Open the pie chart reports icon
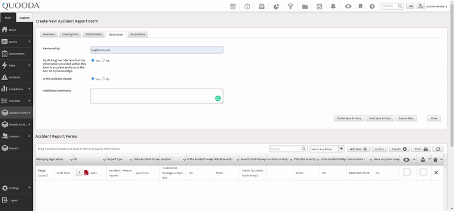 (x=276, y=6)
